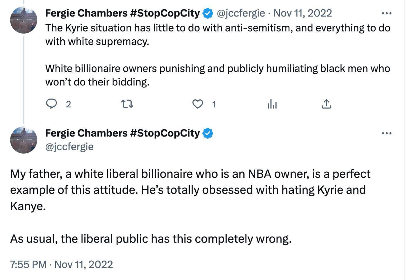406x280 pixels.
Task: Open more options on the second tweet
Action: tap(387, 133)
